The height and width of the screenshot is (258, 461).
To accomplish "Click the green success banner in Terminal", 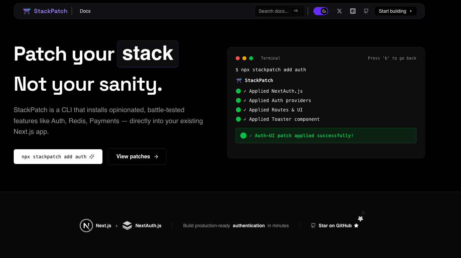I will pos(326,135).
